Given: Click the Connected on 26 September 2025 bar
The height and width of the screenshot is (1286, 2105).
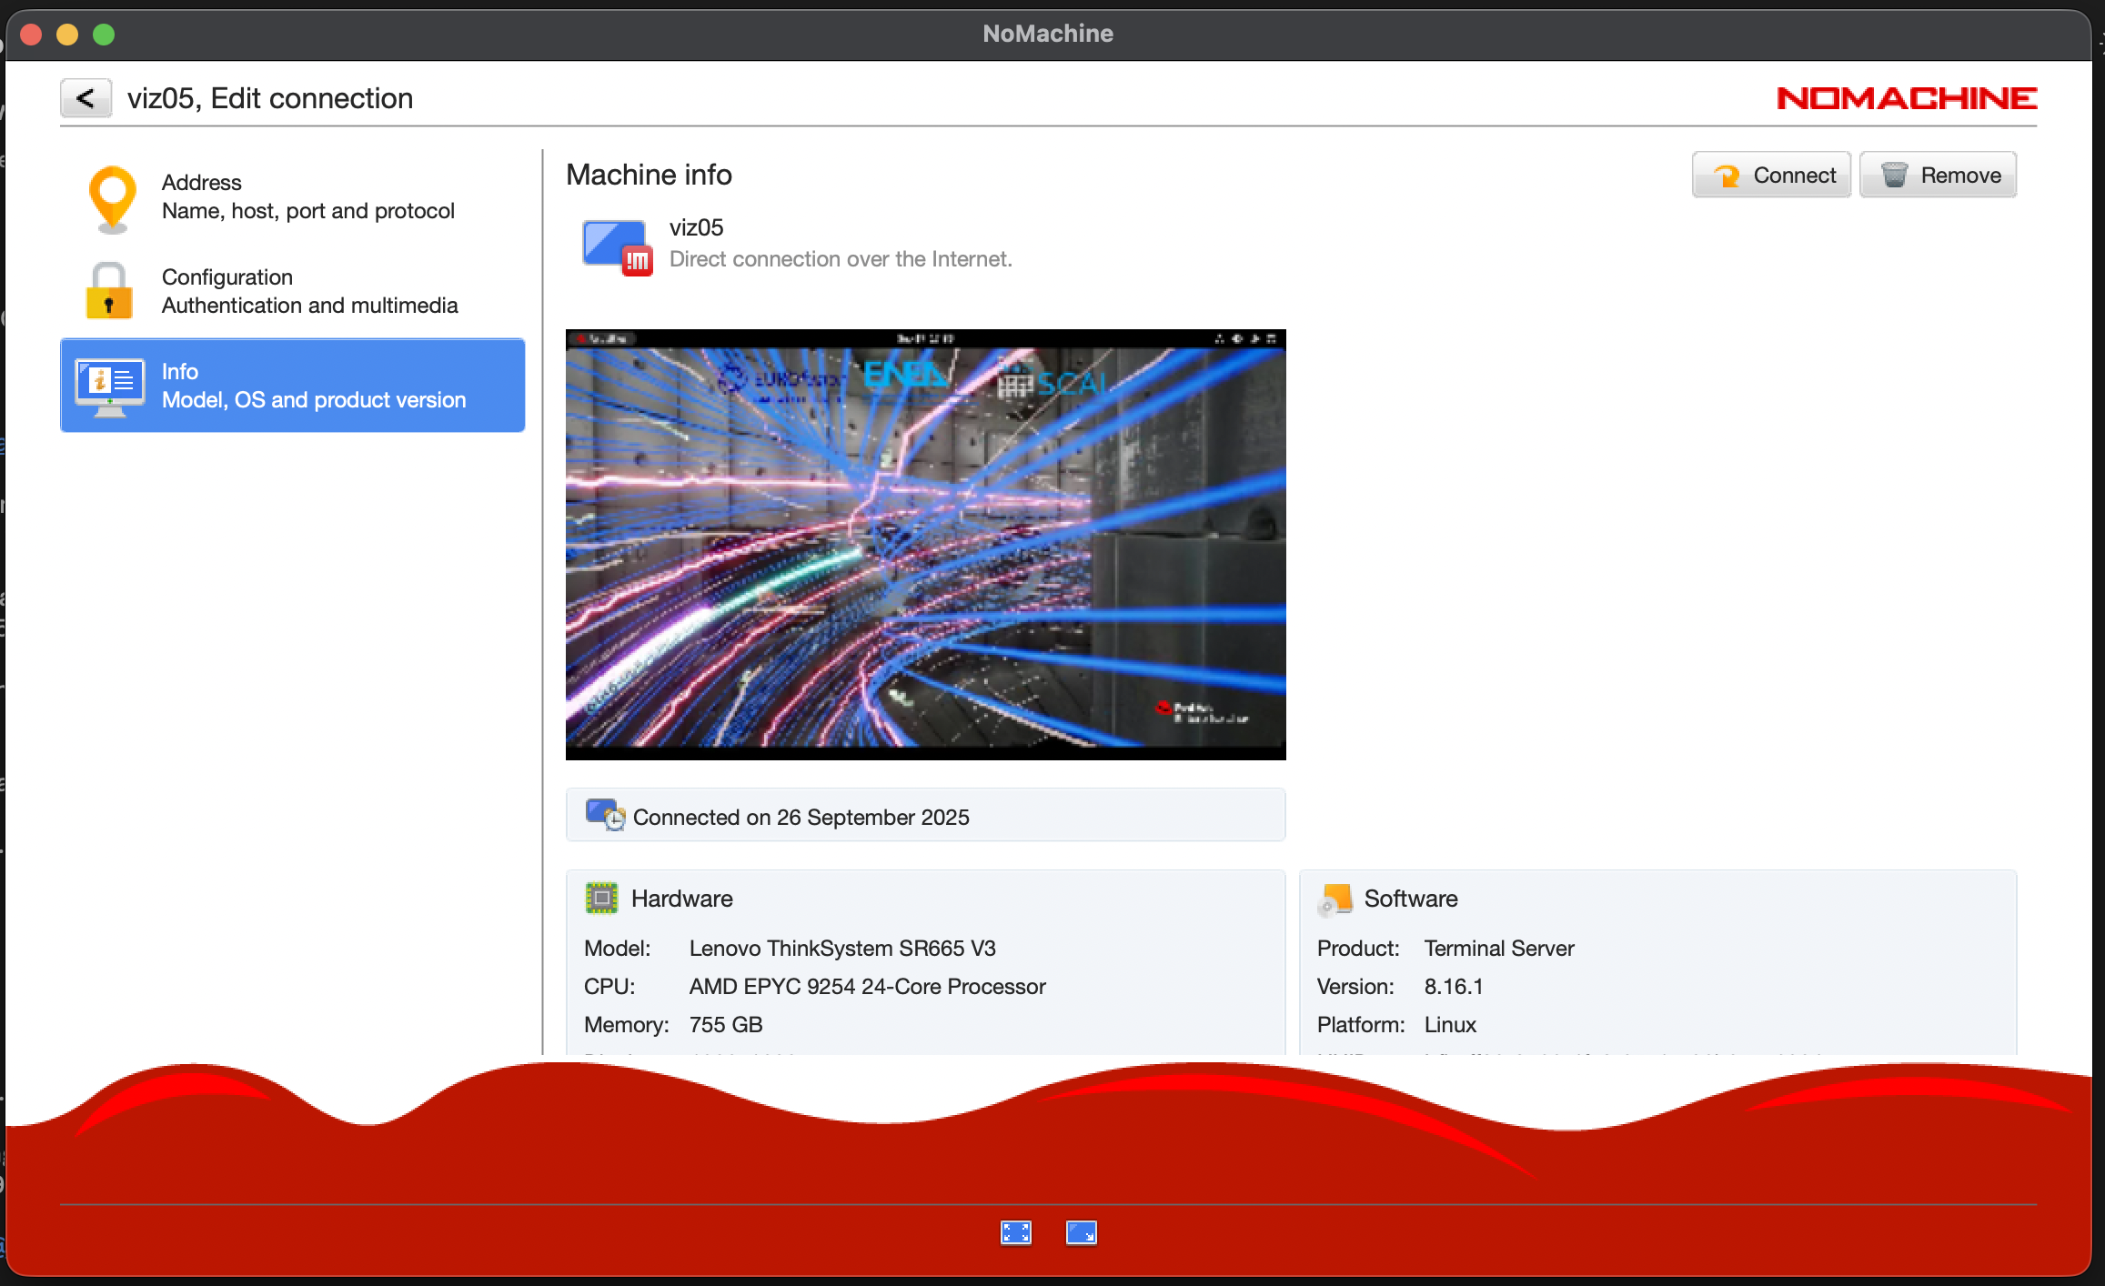Looking at the screenshot, I should point(925,816).
